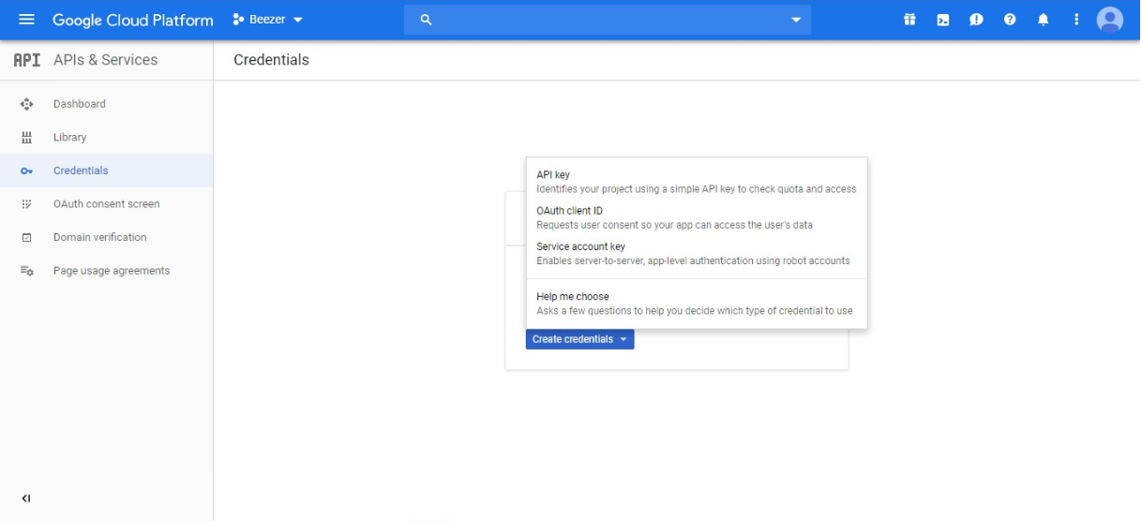Open the Beezer project selector dropdown
Viewport: 1142px width, 521px height.
(268, 20)
